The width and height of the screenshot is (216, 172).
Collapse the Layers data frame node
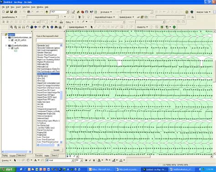(x=3, y=35)
